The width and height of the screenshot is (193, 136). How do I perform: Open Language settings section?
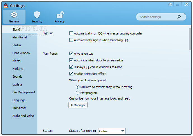19,100
